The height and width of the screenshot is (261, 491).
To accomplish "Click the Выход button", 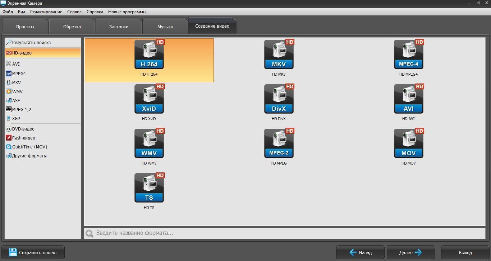I will [465, 252].
